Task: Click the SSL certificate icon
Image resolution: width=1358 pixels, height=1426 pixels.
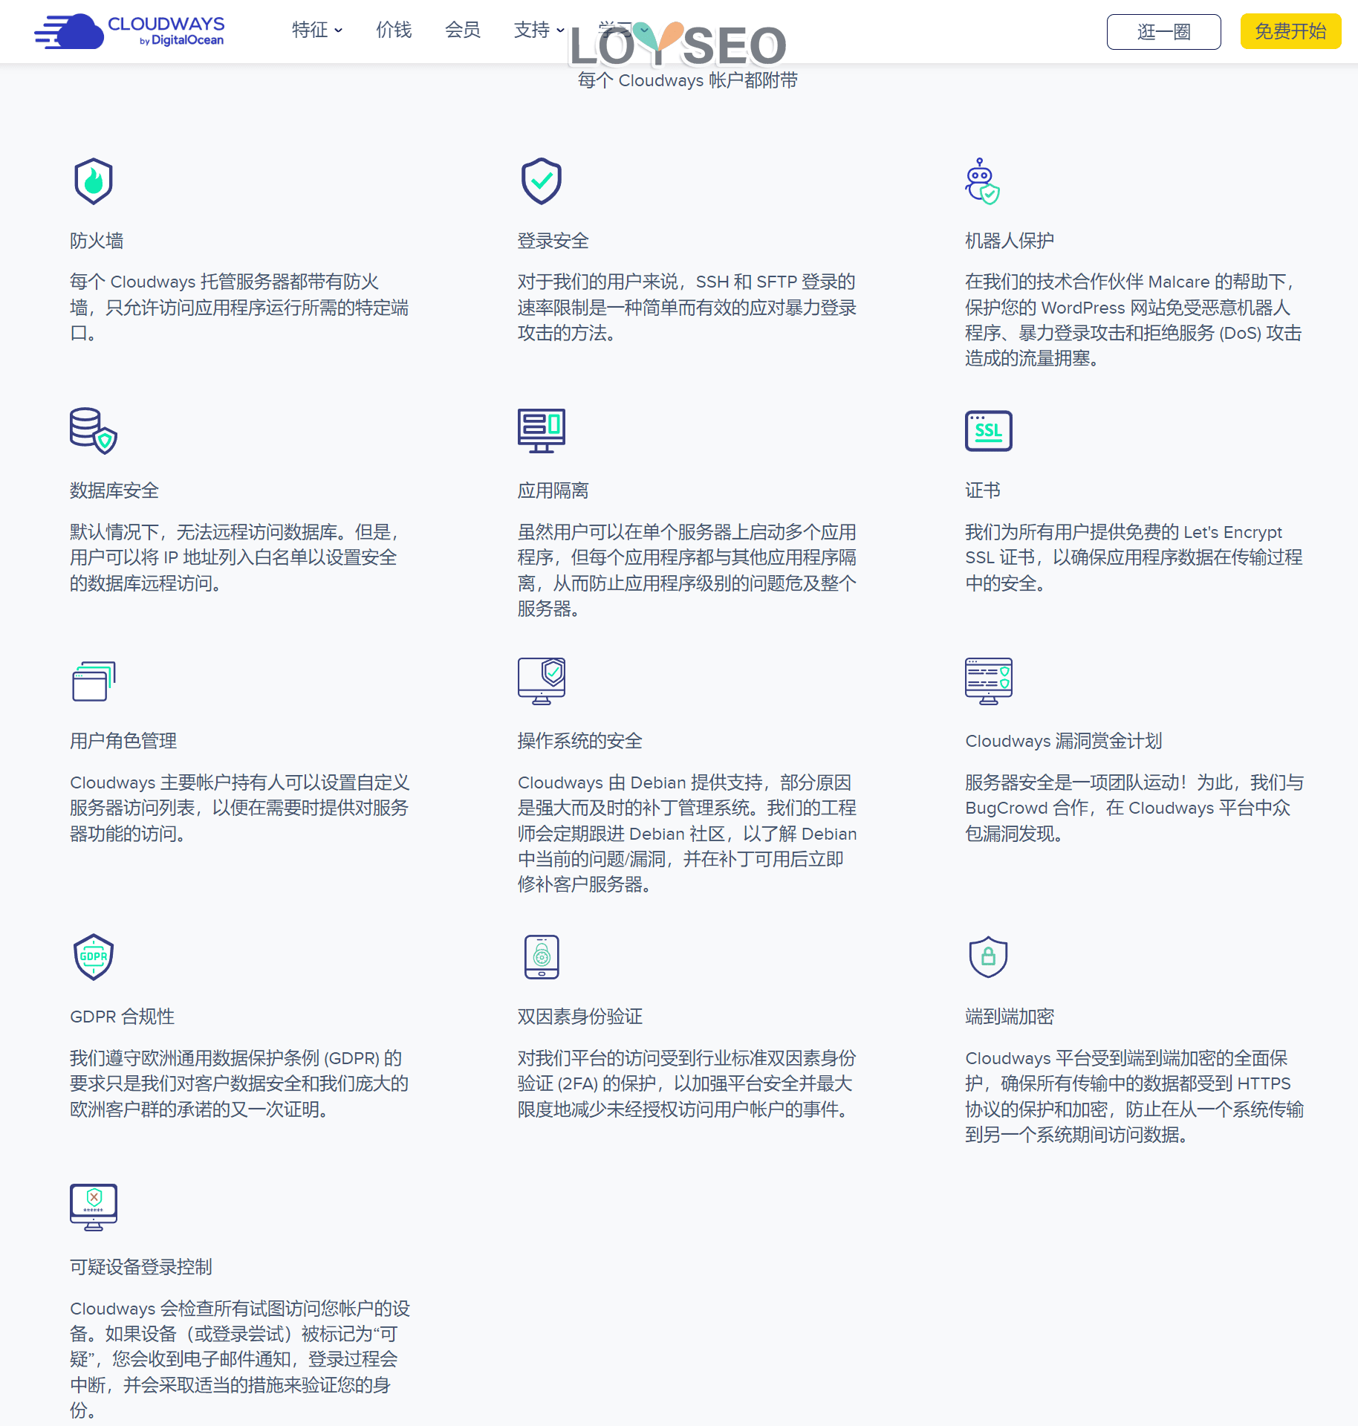Action: click(988, 430)
